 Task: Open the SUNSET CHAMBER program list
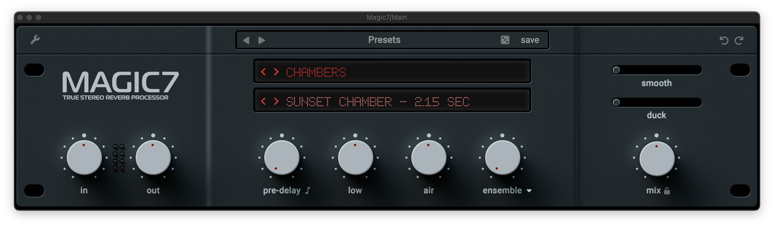click(x=378, y=102)
